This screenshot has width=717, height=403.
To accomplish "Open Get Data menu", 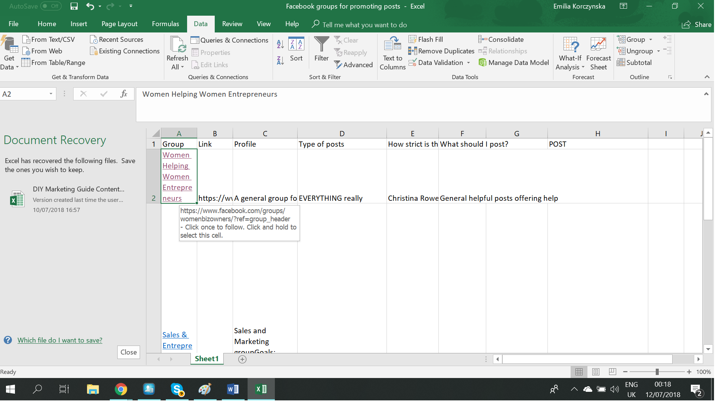I will [9, 53].
